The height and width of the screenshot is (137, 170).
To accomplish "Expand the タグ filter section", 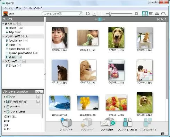I will 5,97.
